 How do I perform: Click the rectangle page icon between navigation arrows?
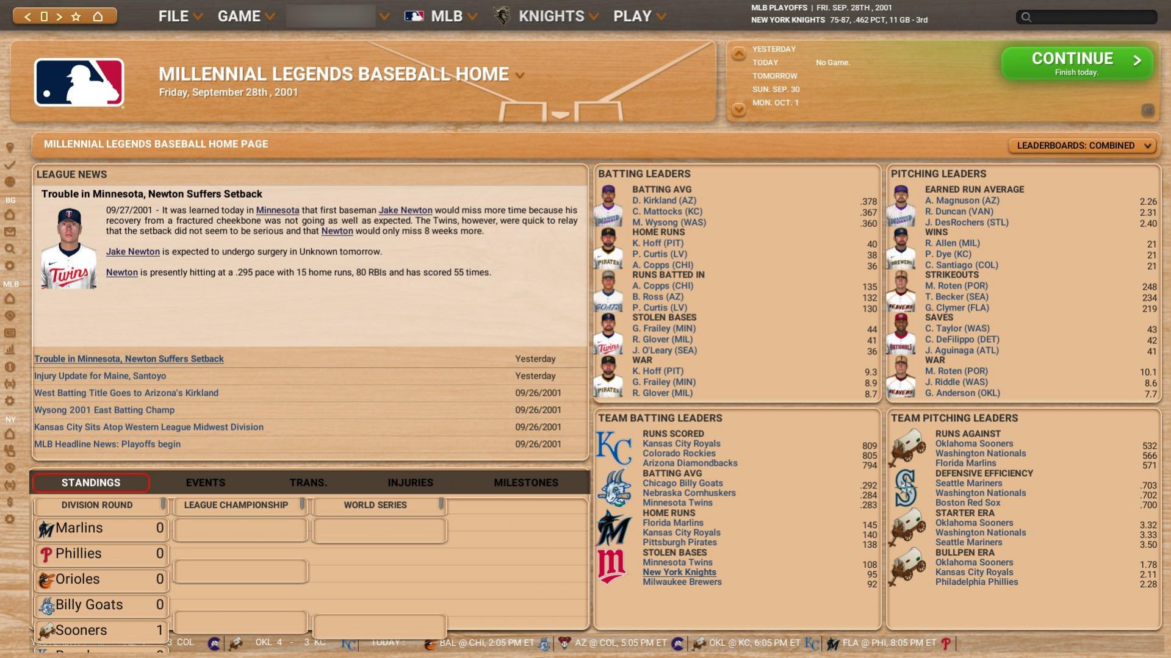[44, 16]
